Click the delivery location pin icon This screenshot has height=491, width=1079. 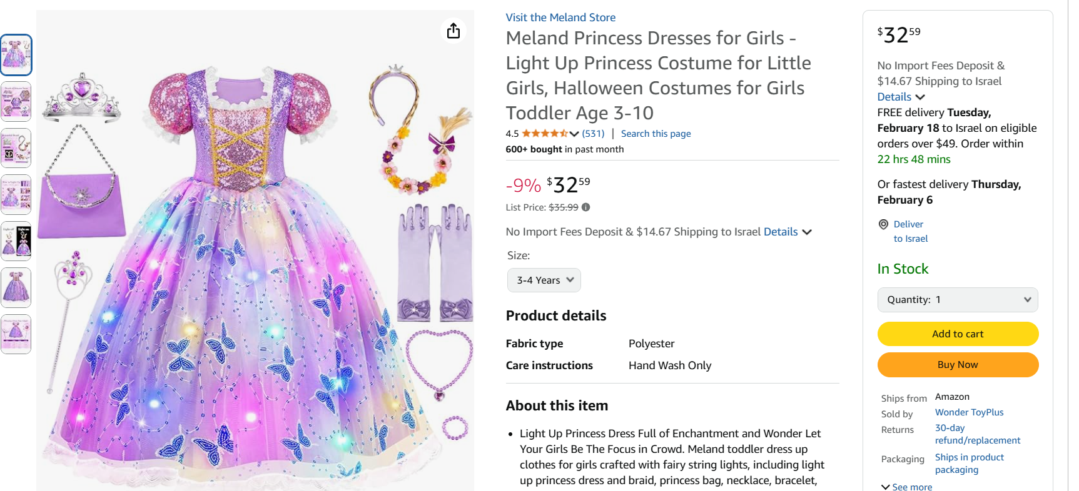click(883, 224)
